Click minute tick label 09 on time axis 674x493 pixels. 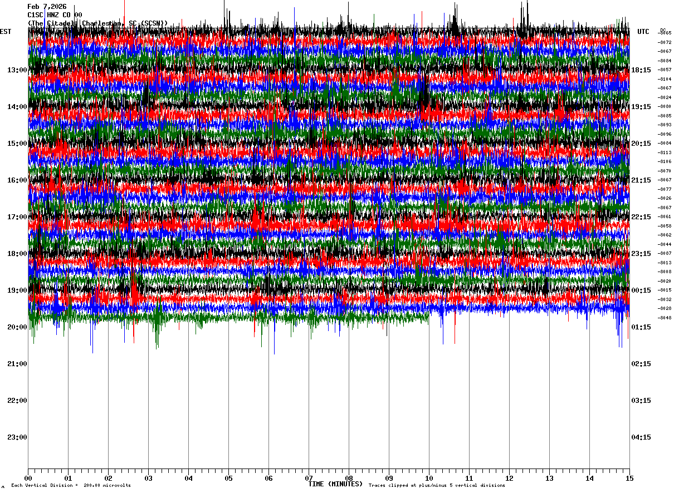point(389,478)
